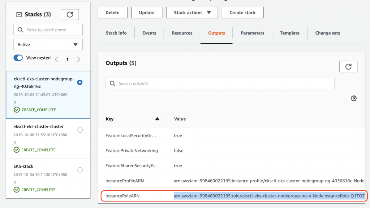Click the FeatureSharedSecurityG… key
Viewport: 370px width, 208px height.
coord(132,166)
